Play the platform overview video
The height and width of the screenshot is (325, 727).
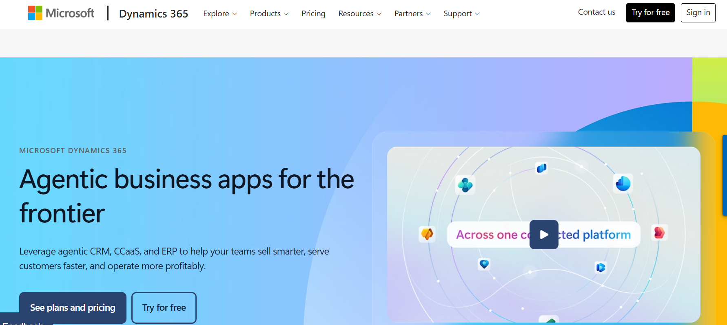click(544, 235)
